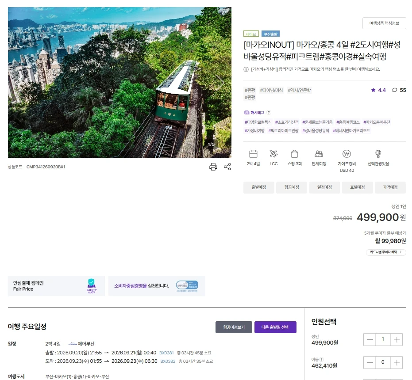This screenshot has height=380, width=412.
Task: Open the 가격예정 tab
Action: pyautogui.click(x=390, y=187)
